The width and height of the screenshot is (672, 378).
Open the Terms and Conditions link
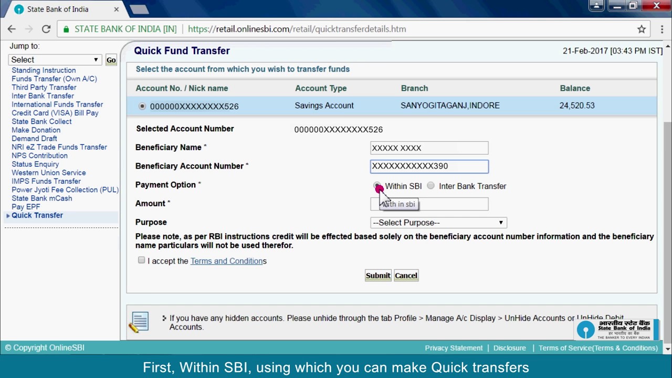(x=226, y=261)
